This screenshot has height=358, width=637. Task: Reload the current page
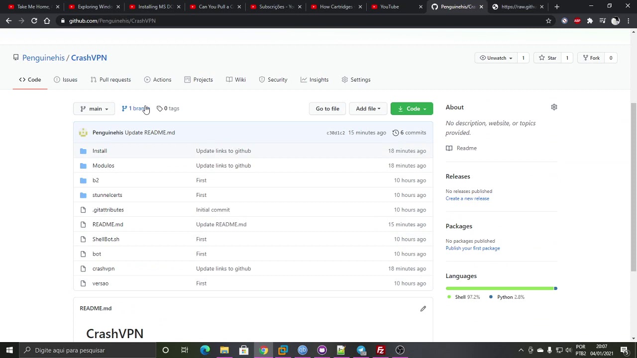34,21
